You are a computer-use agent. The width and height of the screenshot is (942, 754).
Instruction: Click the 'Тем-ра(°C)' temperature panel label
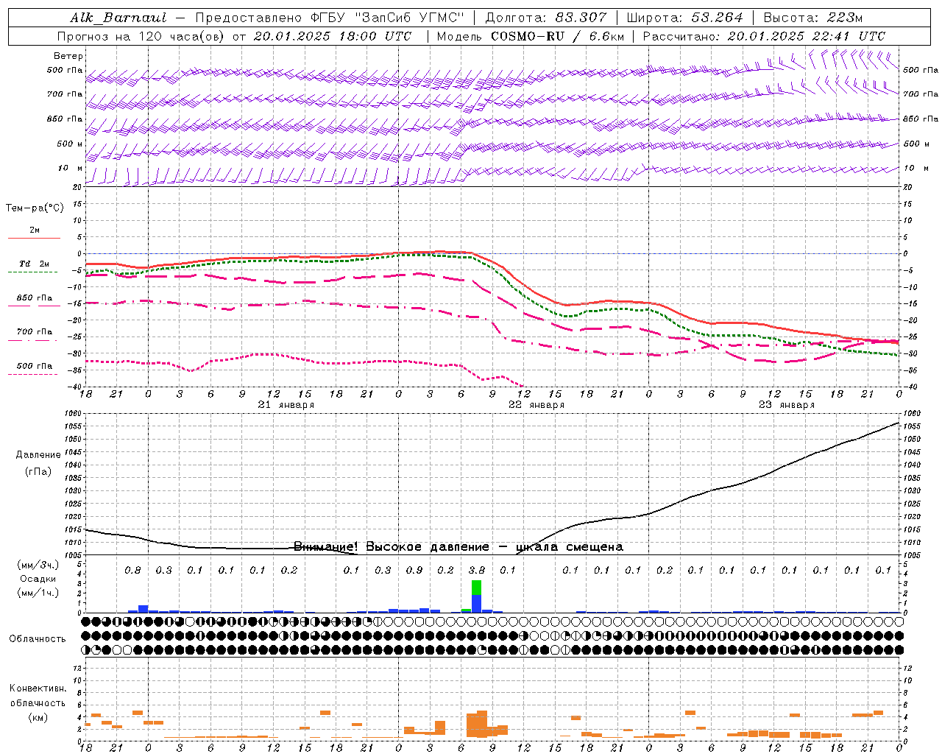point(35,208)
